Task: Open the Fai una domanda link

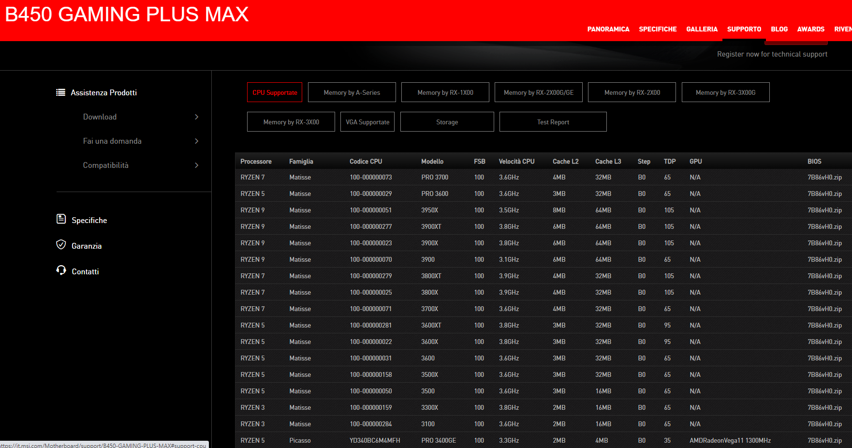Action: click(112, 141)
